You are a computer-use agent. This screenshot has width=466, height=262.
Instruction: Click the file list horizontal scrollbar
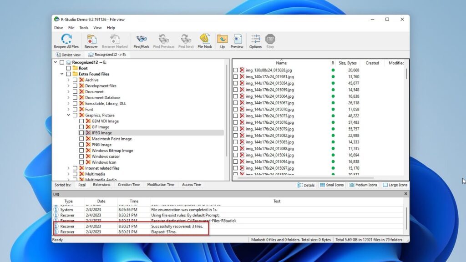pyautogui.click(x=305, y=178)
